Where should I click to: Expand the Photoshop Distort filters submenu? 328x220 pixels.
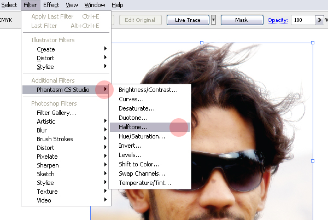pyautogui.click(x=66, y=148)
